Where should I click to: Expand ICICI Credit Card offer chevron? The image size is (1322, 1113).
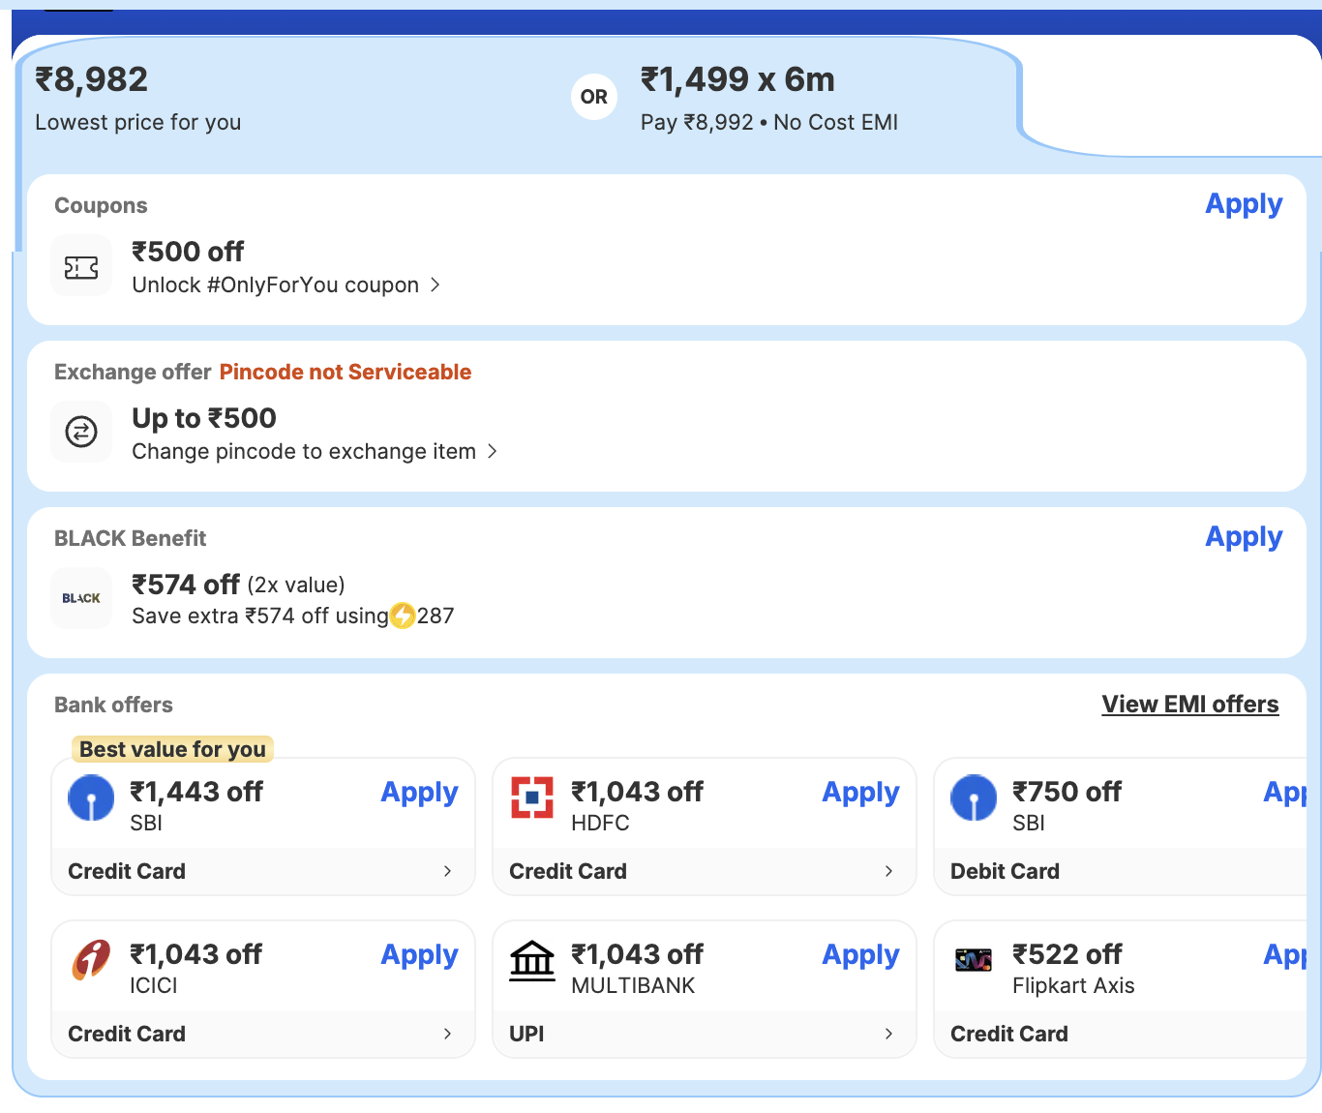[x=447, y=1034]
